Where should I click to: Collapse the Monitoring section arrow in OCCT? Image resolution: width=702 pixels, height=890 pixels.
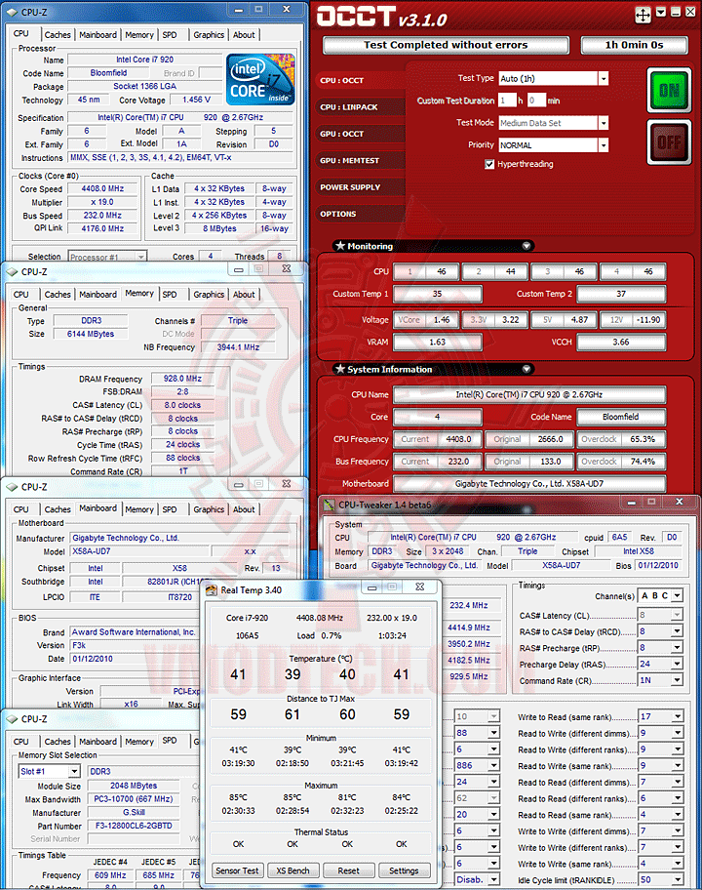tap(526, 246)
